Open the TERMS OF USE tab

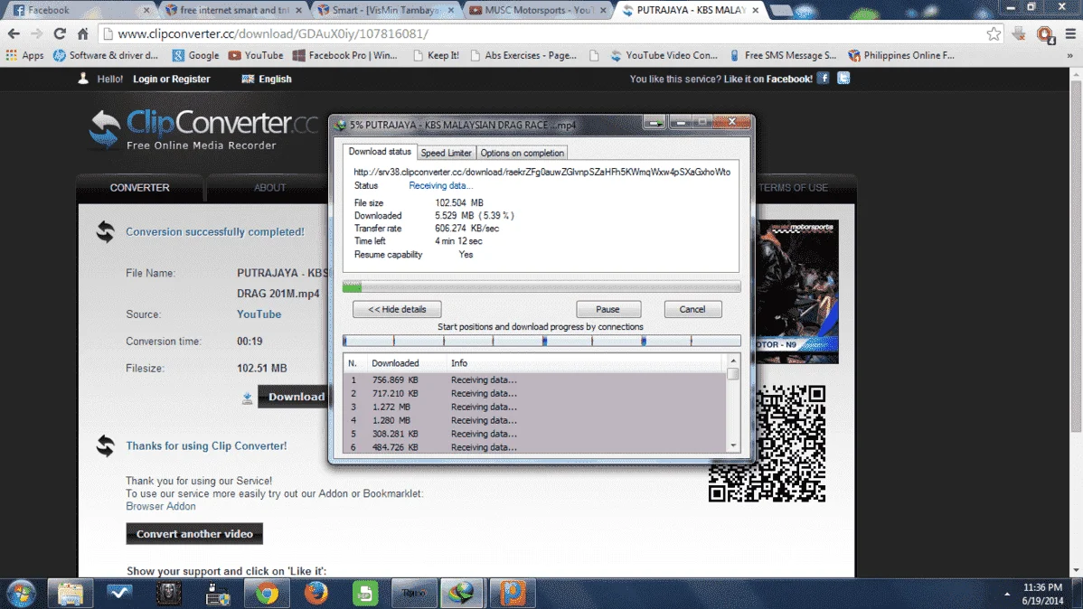(x=793, y=188)
